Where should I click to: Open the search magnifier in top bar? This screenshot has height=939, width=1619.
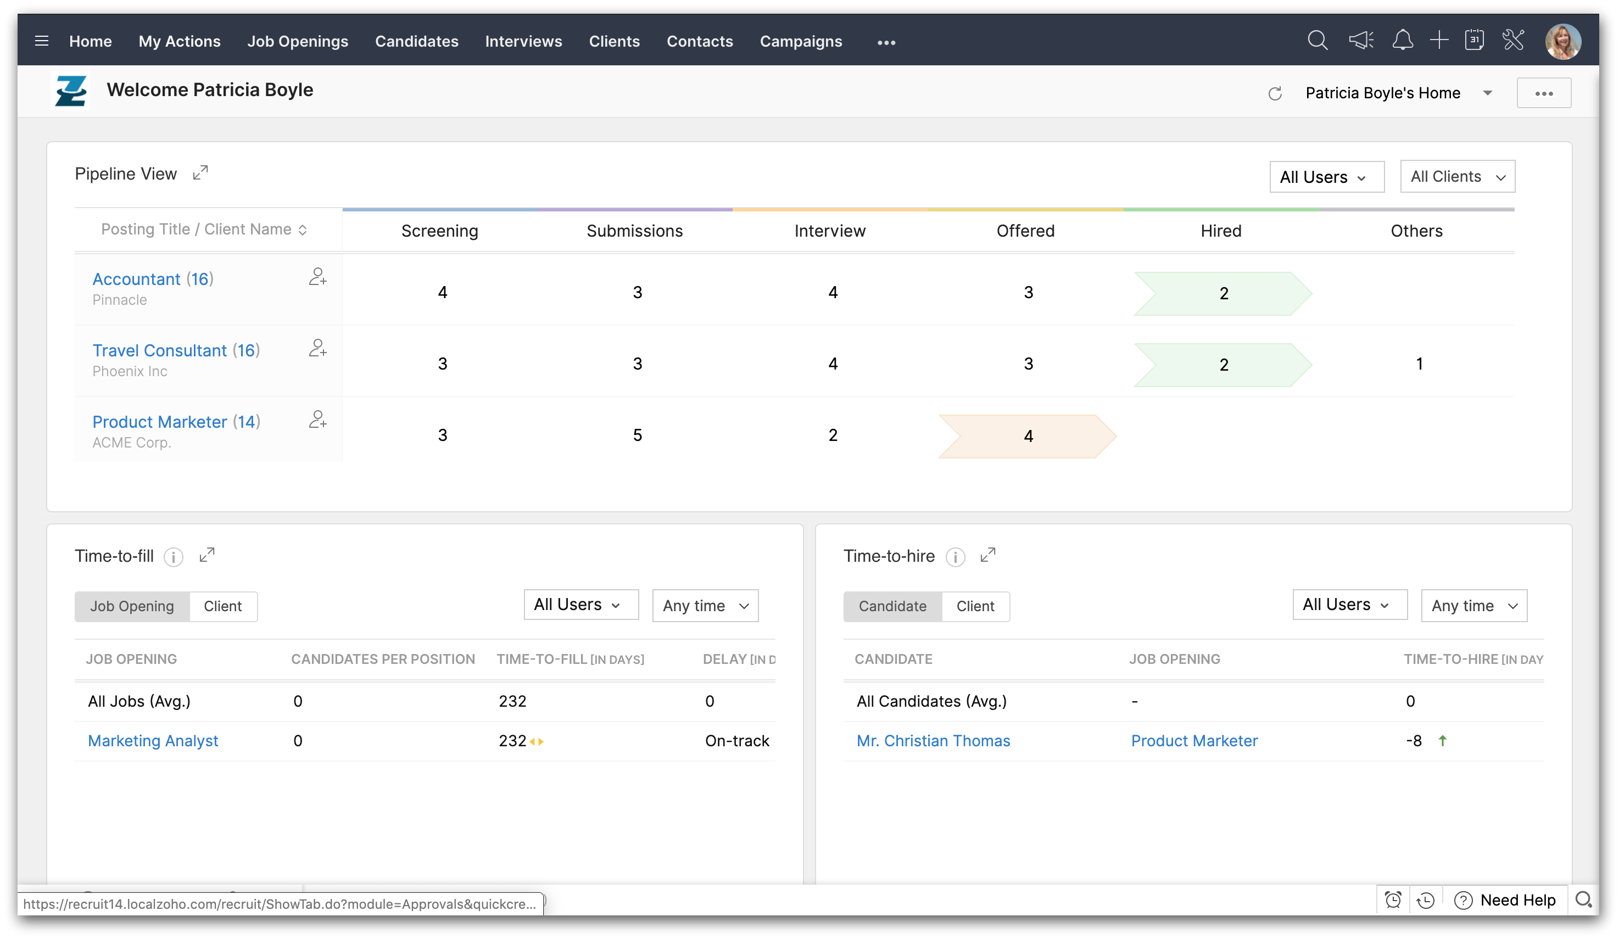click(1317, 41)
